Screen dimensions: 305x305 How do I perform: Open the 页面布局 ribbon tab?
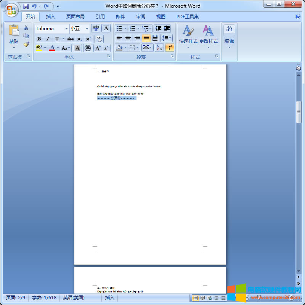coord(75,17)
